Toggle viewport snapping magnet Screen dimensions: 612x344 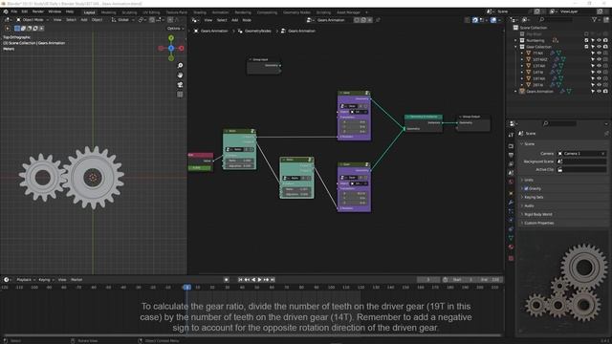coord(152,19)
